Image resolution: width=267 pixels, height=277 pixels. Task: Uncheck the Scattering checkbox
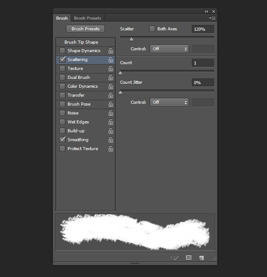pos(62,60)
